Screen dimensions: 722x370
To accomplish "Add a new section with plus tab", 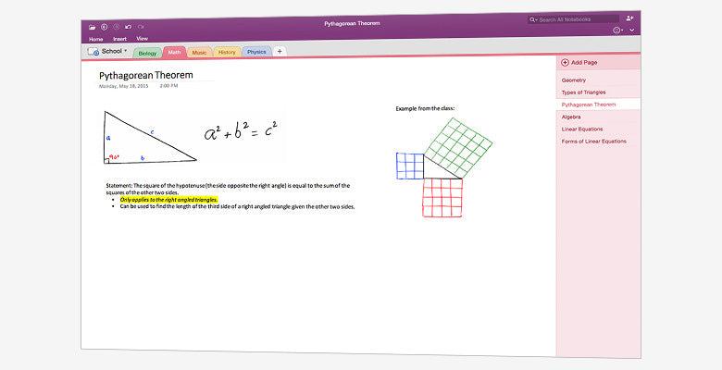I will (280, 52).
